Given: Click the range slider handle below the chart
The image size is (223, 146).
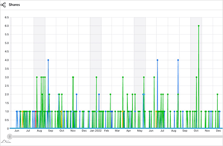Looking at the screenshot, I should [x=10, y=136].
